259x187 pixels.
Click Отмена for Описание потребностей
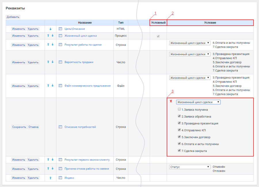coord(33,127)
